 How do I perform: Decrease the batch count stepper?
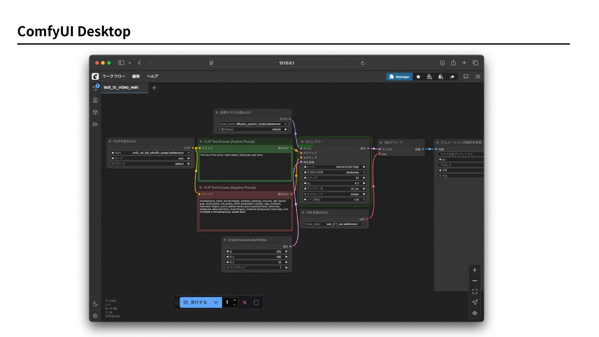[235, 305]
